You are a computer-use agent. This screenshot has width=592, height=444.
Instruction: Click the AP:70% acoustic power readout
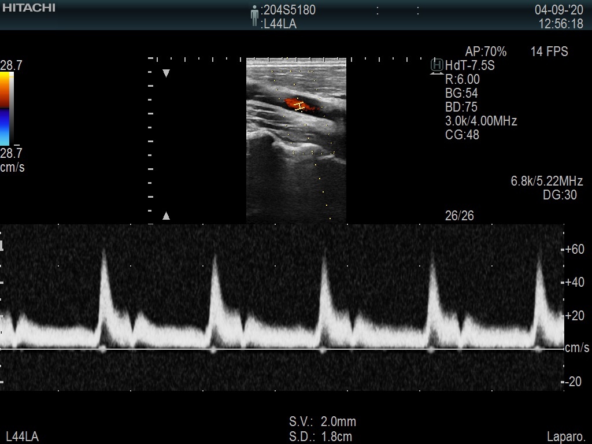click(x=486, y=51)
